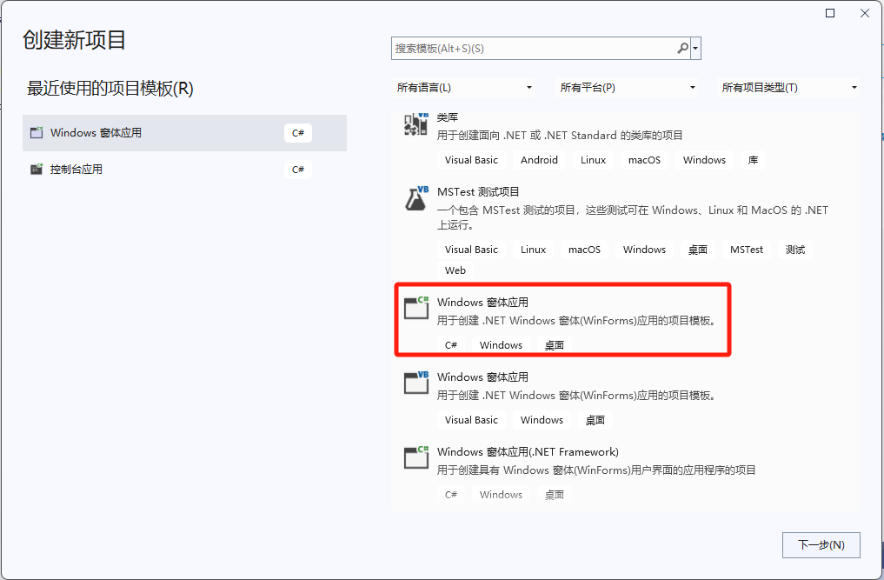Click the 库 tag under 类库
The width and height of the screenshot is (884, 580).
coord(753,160)
